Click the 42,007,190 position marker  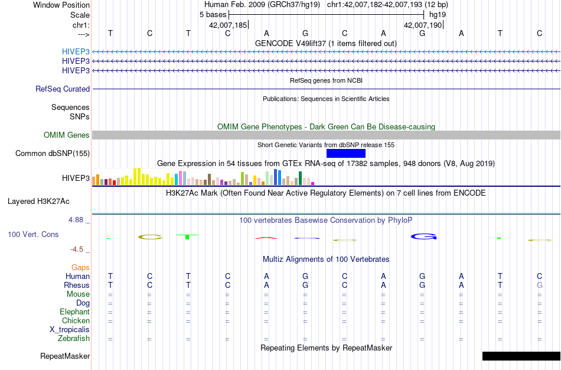pos(423,25)
